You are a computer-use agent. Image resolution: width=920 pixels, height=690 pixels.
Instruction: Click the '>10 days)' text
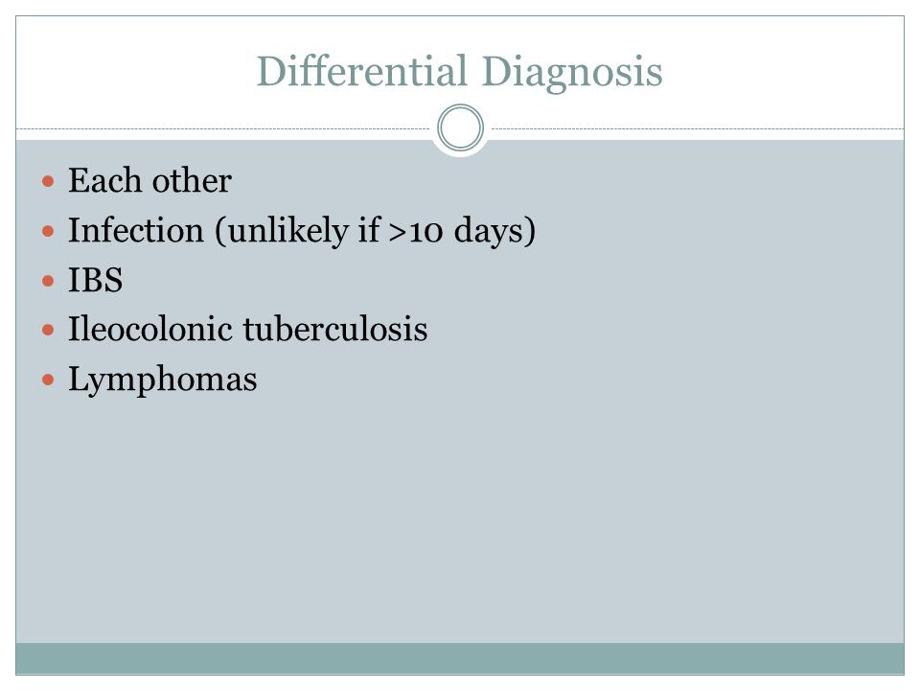point(462,230)
